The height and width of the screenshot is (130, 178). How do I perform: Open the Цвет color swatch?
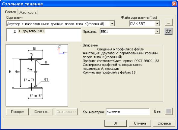168,111
